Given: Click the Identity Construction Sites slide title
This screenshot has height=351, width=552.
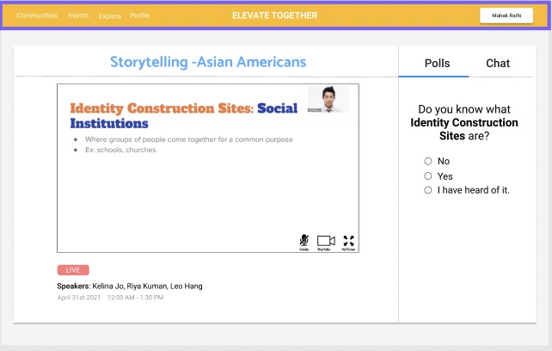Looking at the screenshot, I should coord(184,115).
